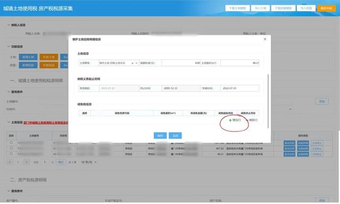Open the land grade dropdown arrow
The width and height of the screenshot is (340, 204).
pos(137,63)
